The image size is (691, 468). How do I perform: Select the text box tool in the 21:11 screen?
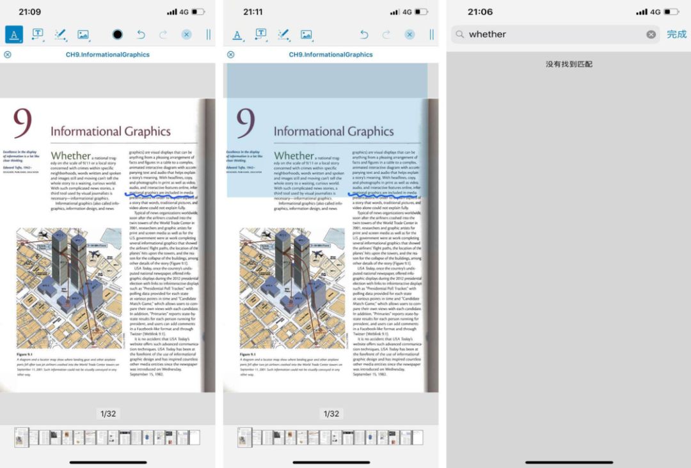(261, 35)
